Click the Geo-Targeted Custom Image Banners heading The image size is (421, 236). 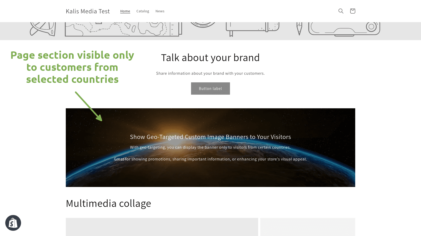coord(210,137)
